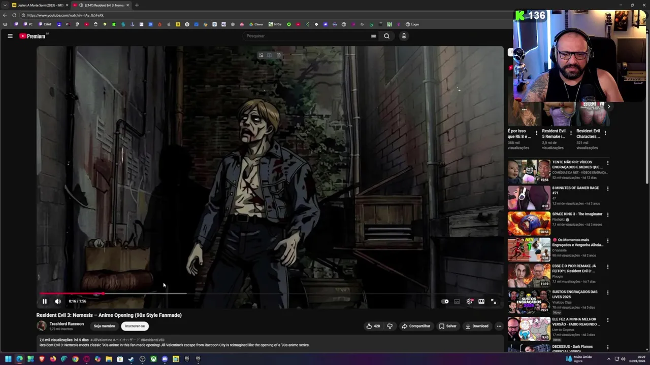The height and width of the screenshot is (365, 650).
Task: Open options for Resident Evil Characters video
Action: pos(605,133)
